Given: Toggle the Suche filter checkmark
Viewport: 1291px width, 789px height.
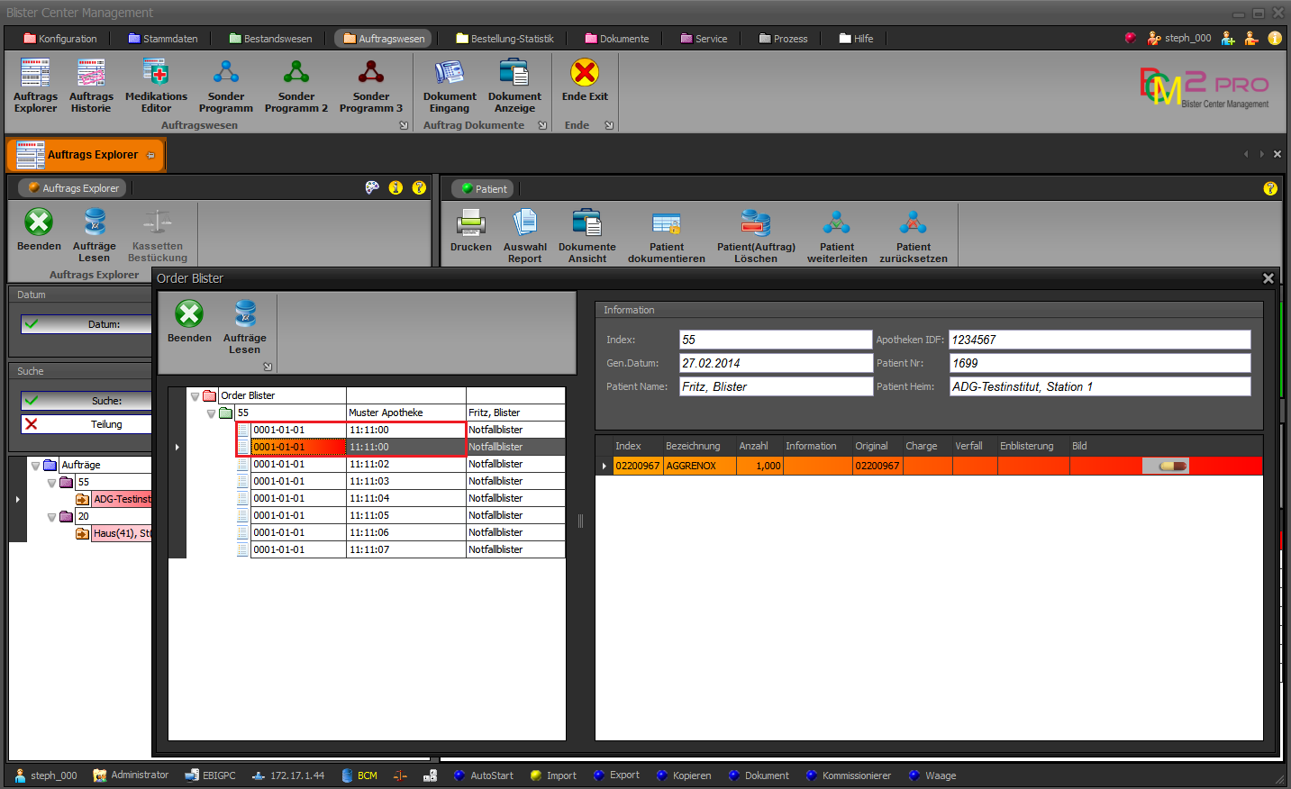Looking at the screenshot, I should click(32, 401).
